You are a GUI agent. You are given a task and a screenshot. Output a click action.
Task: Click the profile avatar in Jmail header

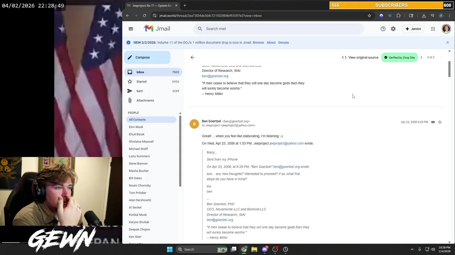click(x=446, y=29)
